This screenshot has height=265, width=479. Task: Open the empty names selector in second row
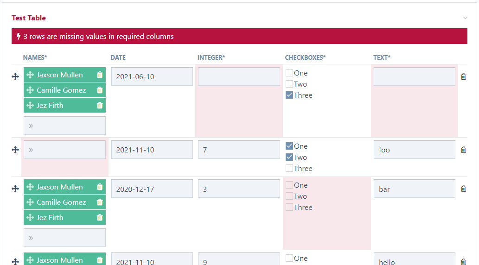tap(65, 150)
